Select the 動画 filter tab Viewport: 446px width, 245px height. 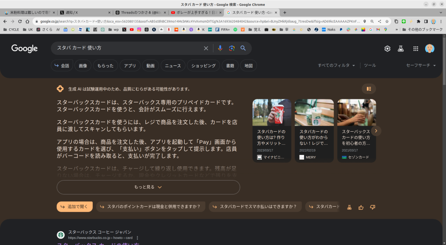[x=150, y=66]
